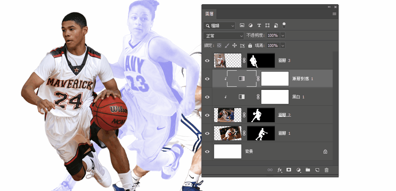The height and width of the screenshot is (191, 396).
Task: Prevent auto-nesting artboard lock icon
Action: pyautogui.click(x=242, y=45)
